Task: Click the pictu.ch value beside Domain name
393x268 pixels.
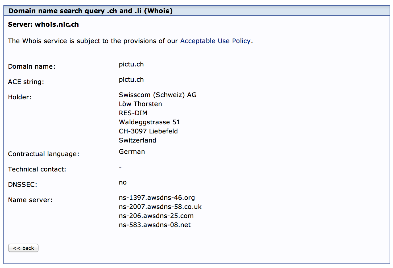Action: (x=131, y=64)
